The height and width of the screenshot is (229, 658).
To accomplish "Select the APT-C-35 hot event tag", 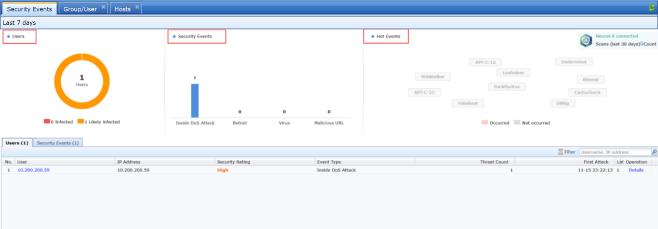I will coord(424,92).
